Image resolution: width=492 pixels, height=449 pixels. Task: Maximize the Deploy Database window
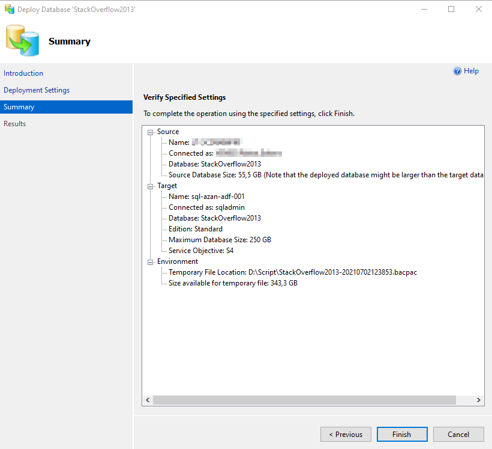(x=451, y=10)
